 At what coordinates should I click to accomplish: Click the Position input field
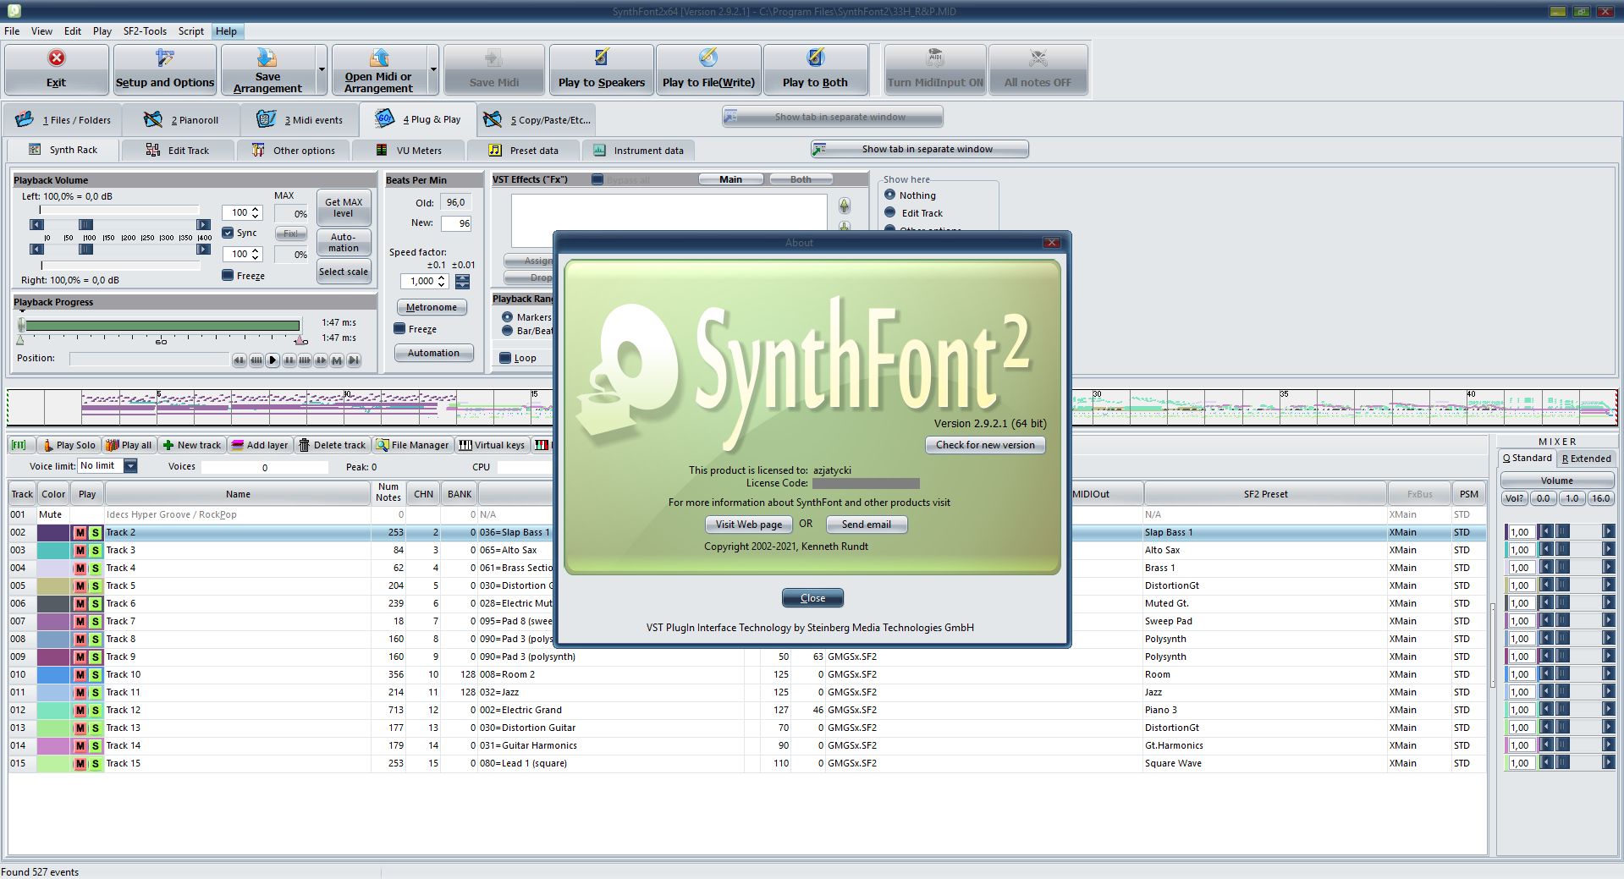[149, 359]
